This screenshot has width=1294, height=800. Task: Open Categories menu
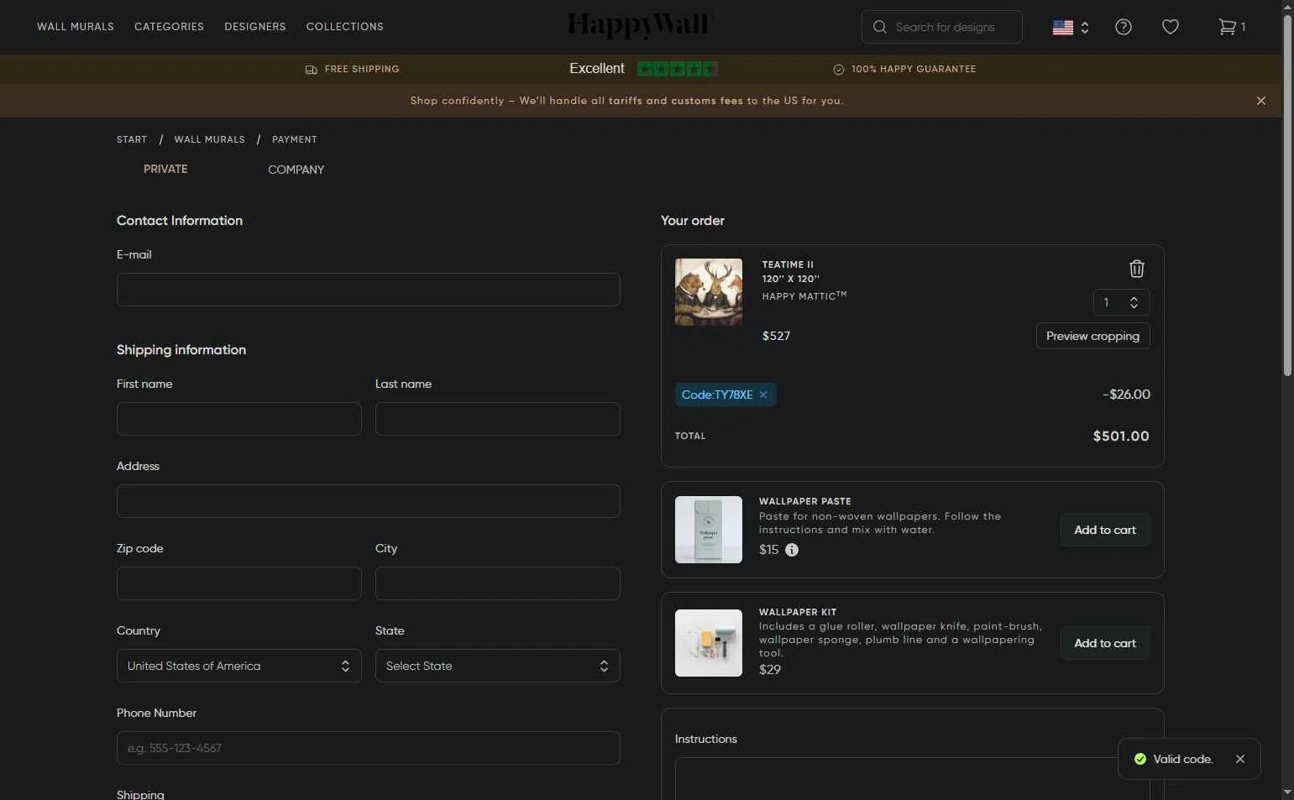coord(169,27)
